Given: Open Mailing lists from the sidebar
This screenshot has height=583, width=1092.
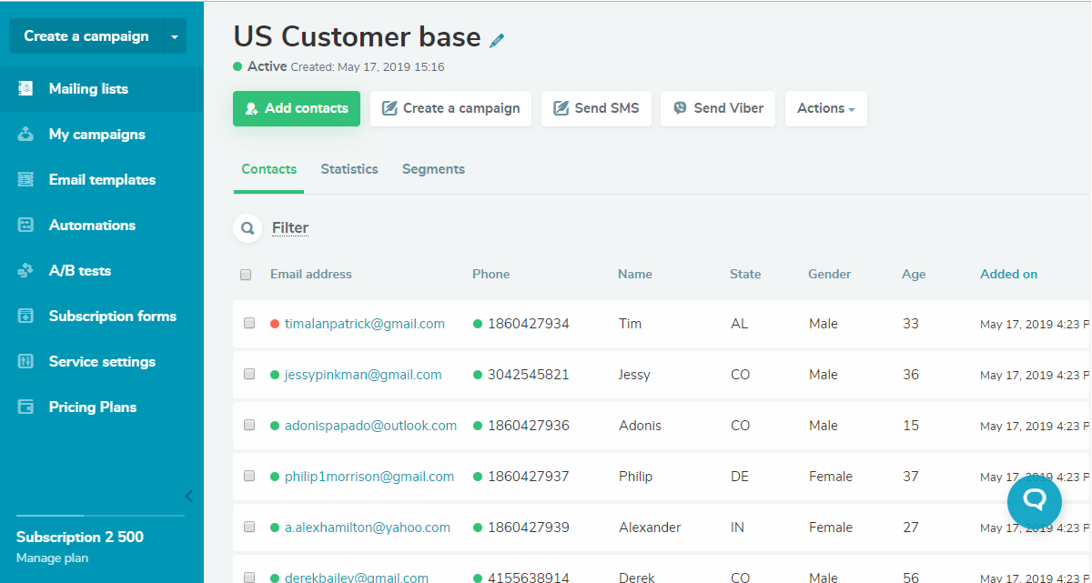Looking at the screenshot, I should click(88, 89).
